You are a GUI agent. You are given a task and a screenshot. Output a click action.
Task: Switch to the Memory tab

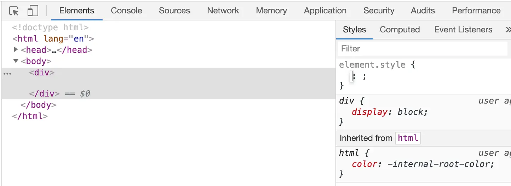tap(271, 11)
